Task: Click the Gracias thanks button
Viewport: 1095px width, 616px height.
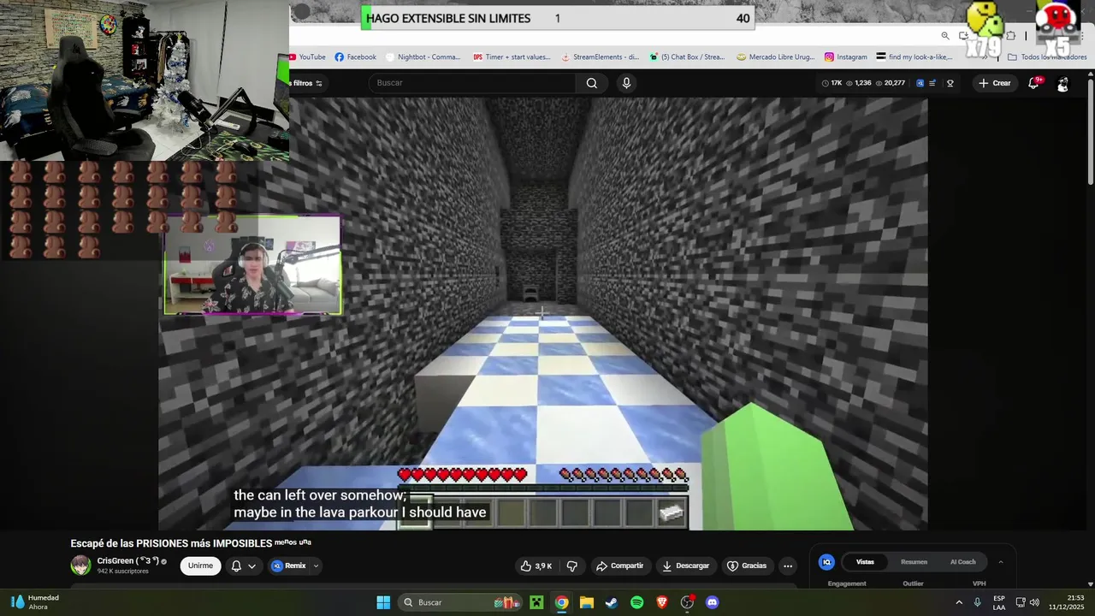Action: click(x=747, y=566)
